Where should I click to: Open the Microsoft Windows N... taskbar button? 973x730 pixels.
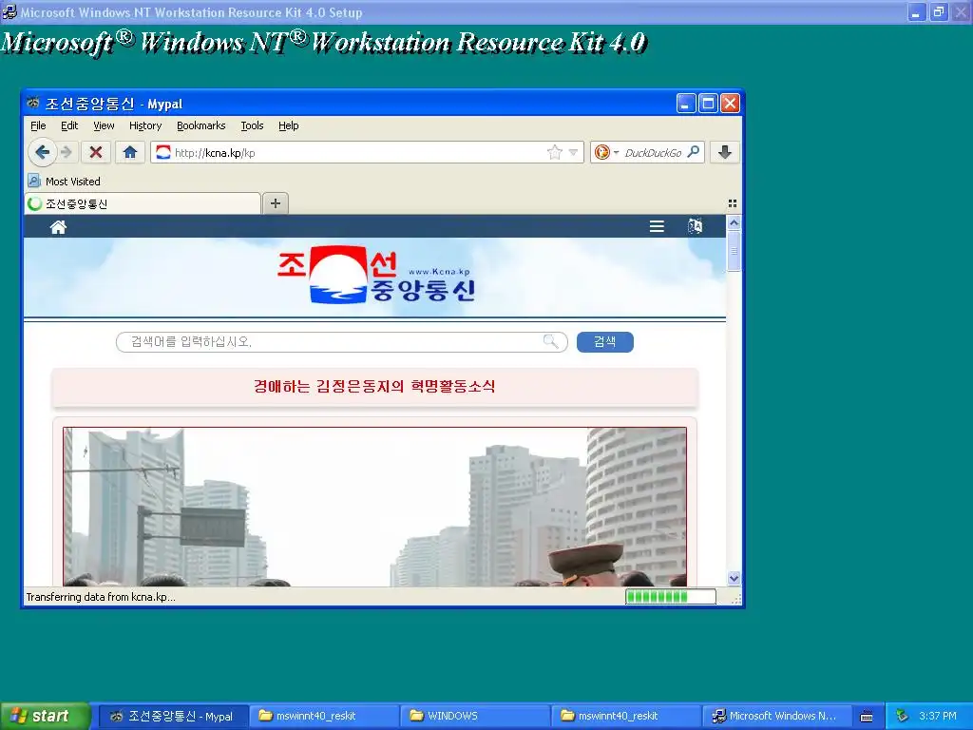[x=775, y=716]
